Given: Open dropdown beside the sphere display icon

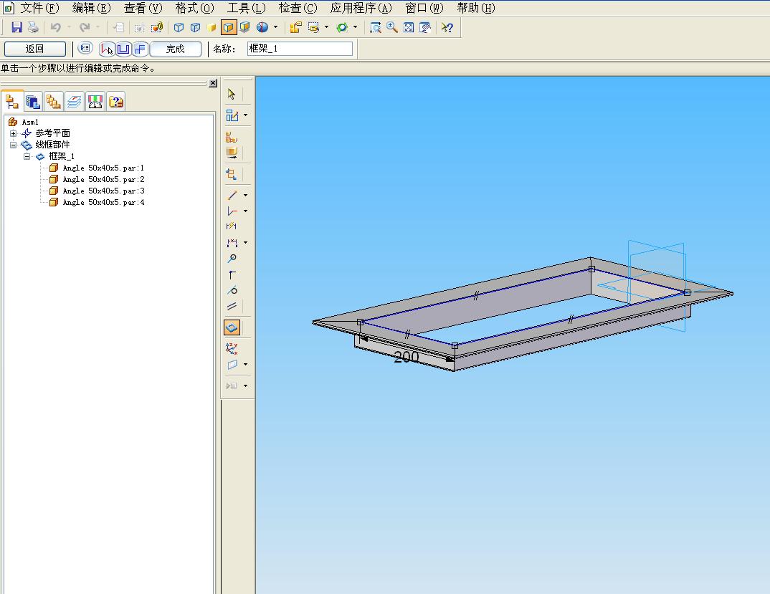Looking at the screenshot, I should click(275, 27).
